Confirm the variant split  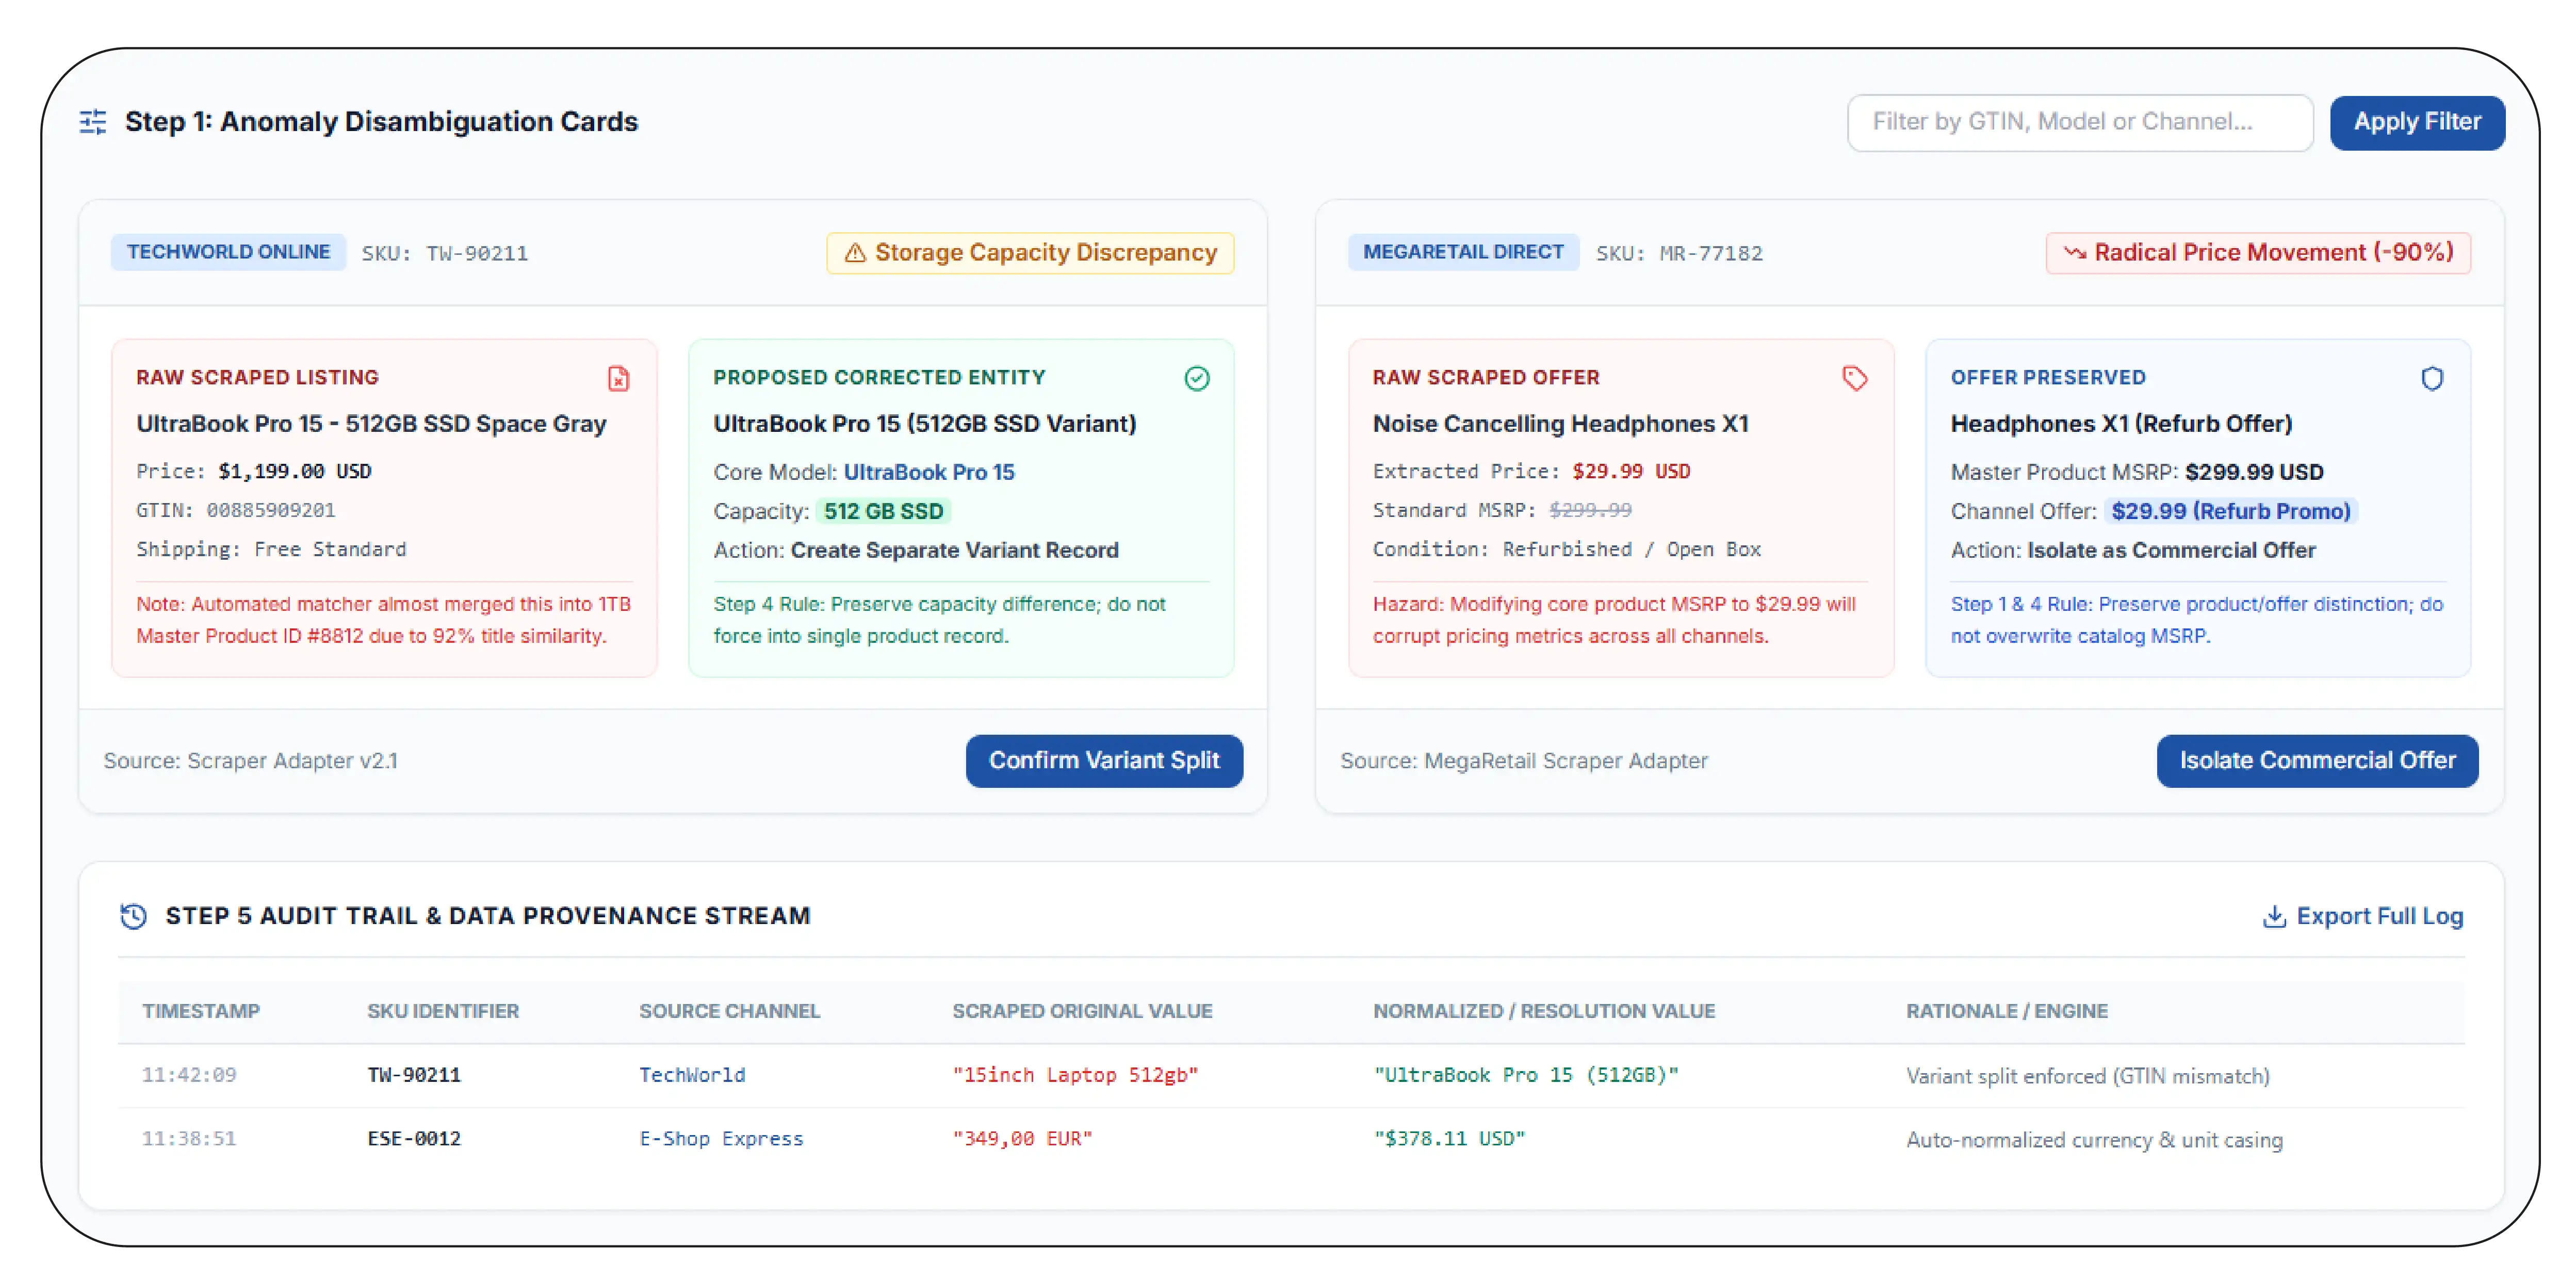1104,761
